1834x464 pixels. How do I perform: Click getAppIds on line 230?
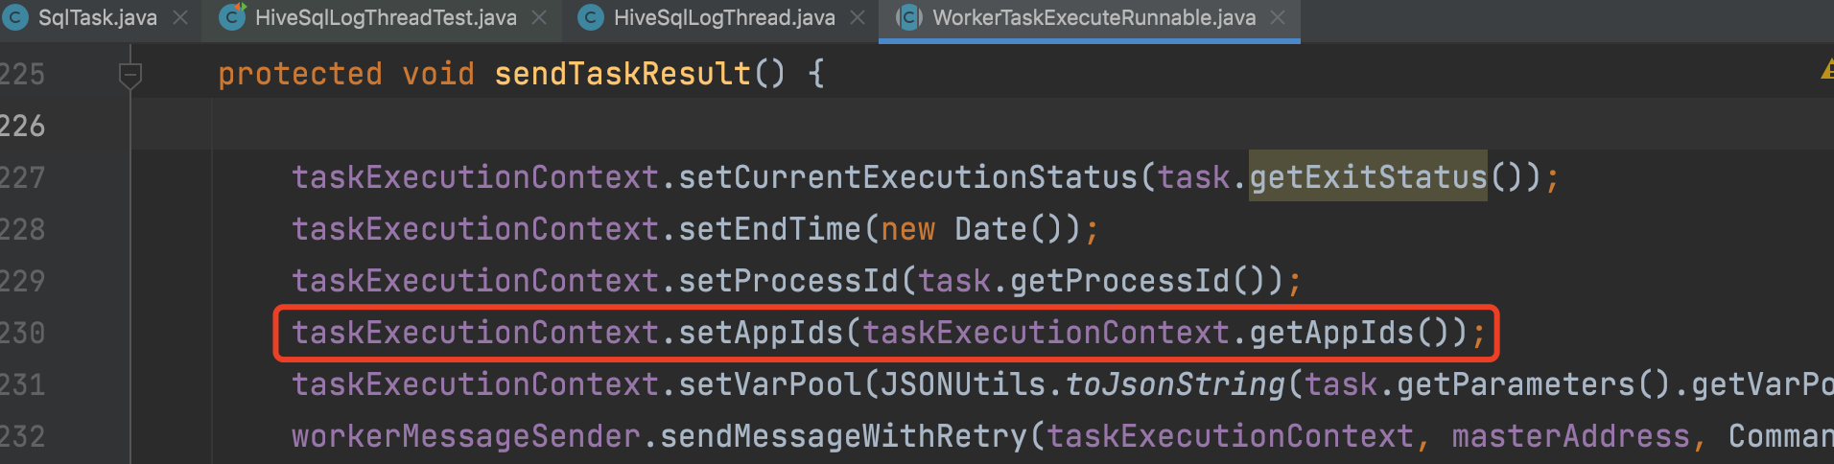coord(1331,333)
